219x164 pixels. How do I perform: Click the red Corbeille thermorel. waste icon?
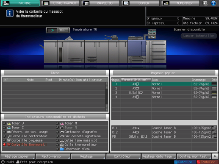pos(9,145)
